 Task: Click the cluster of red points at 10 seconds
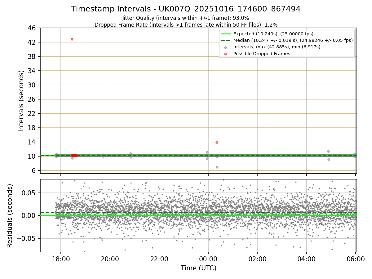click(x=74, y=155)
